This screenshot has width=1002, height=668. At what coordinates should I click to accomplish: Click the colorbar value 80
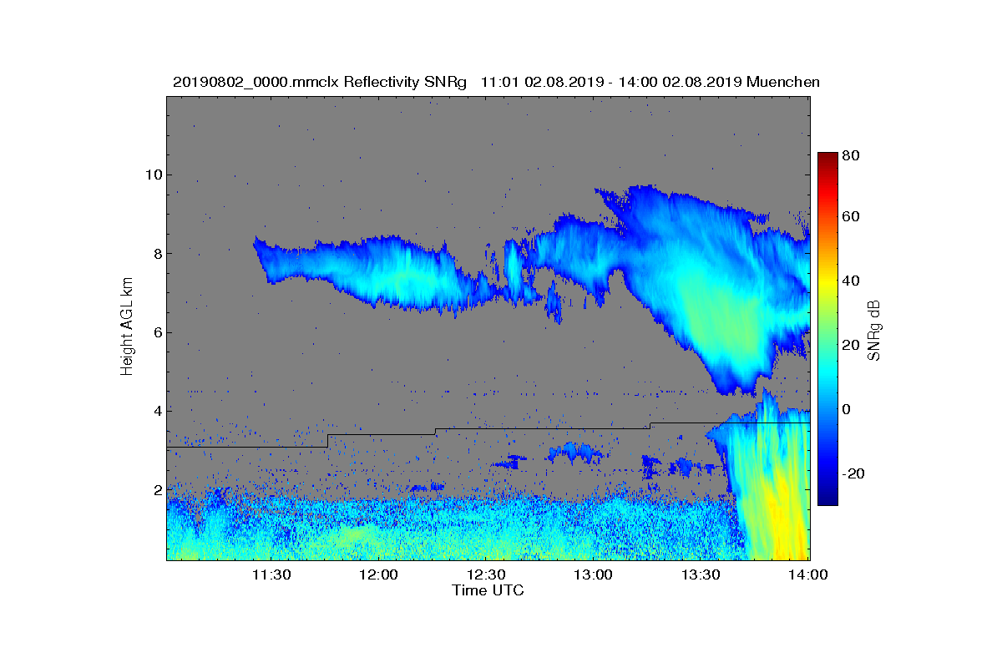click(851, 154)
